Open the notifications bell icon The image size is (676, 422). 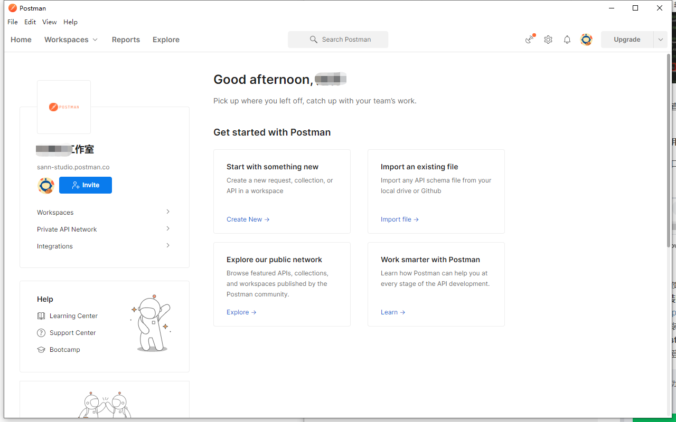(567, 40)
